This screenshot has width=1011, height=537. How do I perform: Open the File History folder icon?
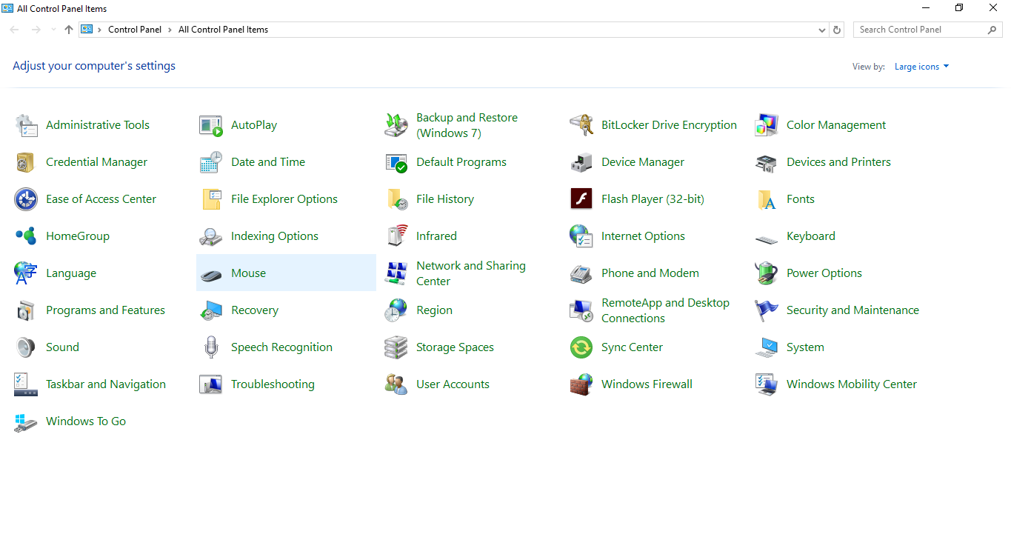pos(396,199)
